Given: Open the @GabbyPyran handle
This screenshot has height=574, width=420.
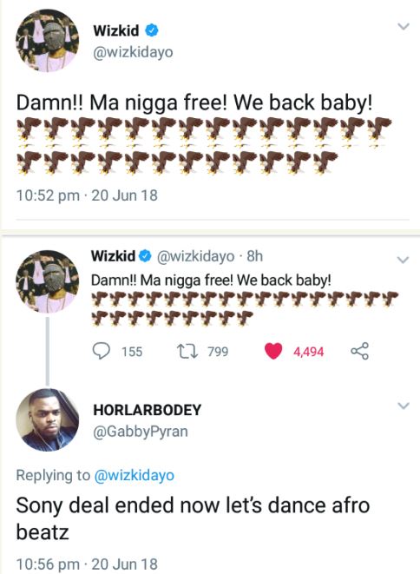Looking at the screenshot, I should (x=141, y=432).
